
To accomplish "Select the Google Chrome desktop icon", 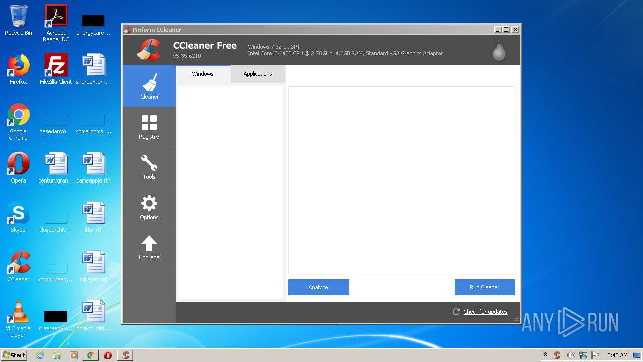I will pyautogui.click(x=18, y=122).
